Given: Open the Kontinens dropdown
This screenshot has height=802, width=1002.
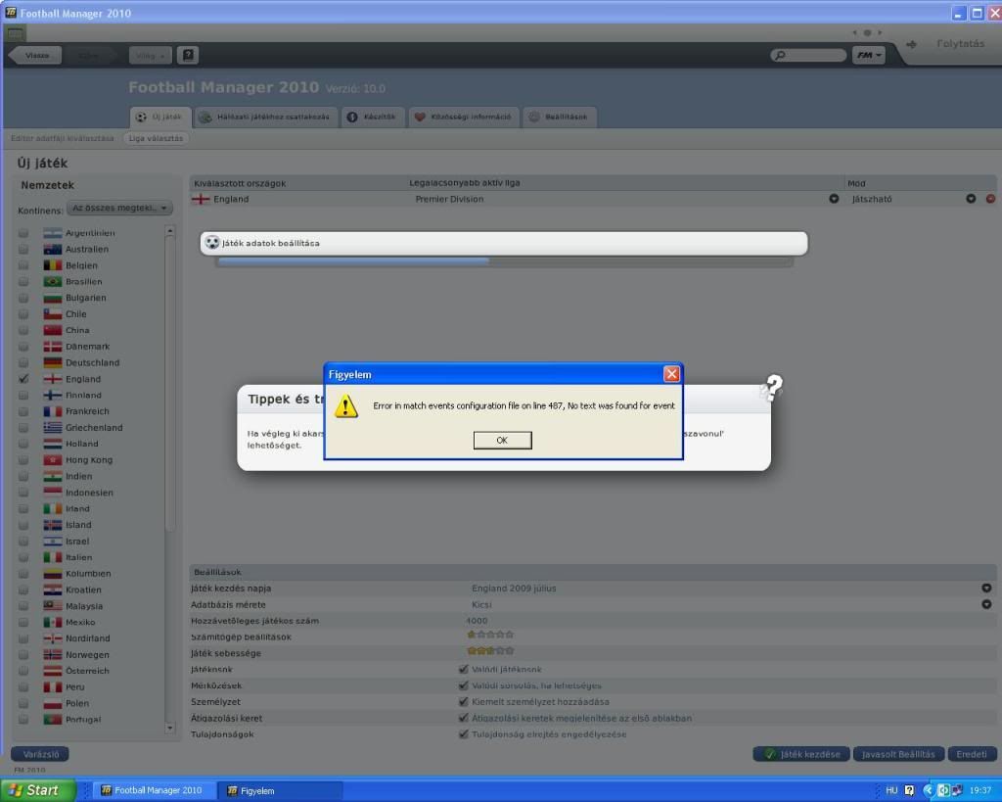Looking at the screenshot, I should (x=119, y=208).
